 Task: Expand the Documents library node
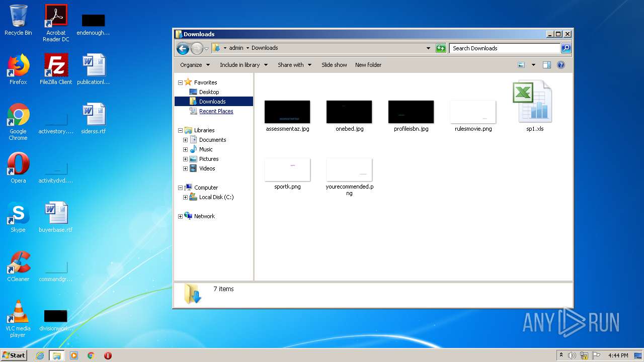[185, 140]
